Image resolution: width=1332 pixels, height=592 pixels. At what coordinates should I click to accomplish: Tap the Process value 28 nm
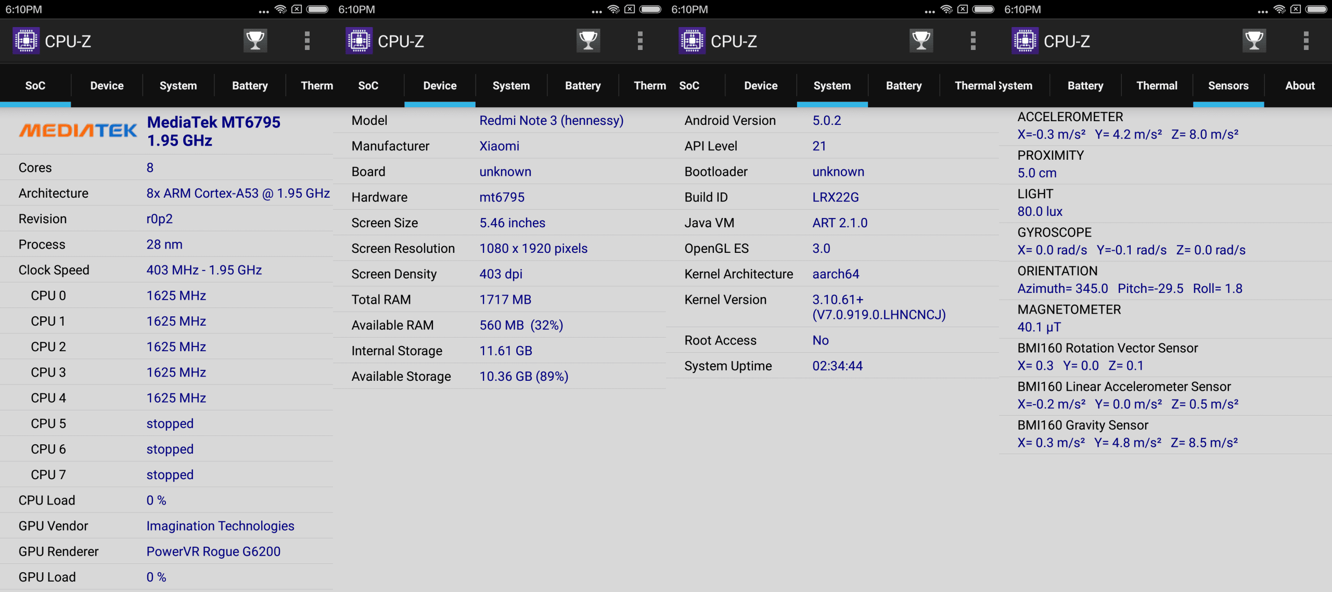pos(164,244)
